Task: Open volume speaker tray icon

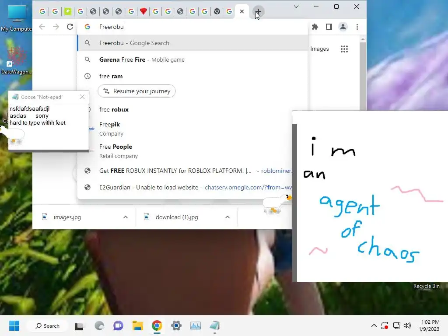Action: (407, 325)
